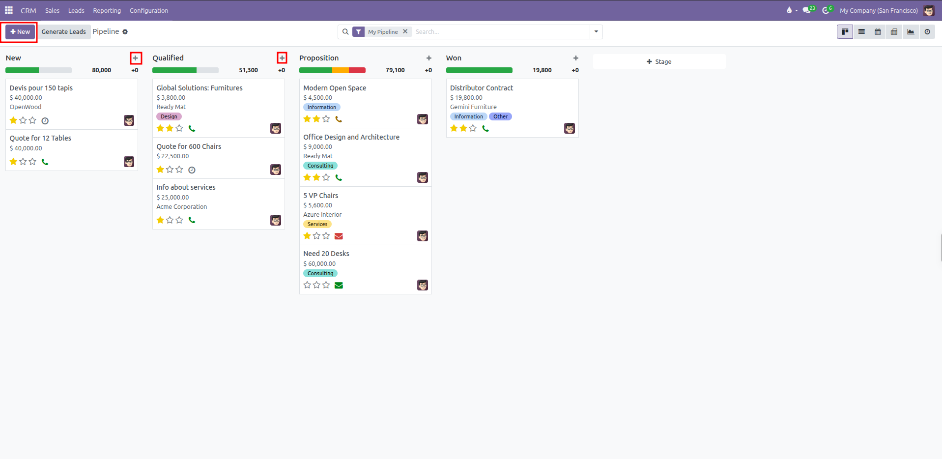
Task: Switch to Pivot table view
Action: coord(894,32)
